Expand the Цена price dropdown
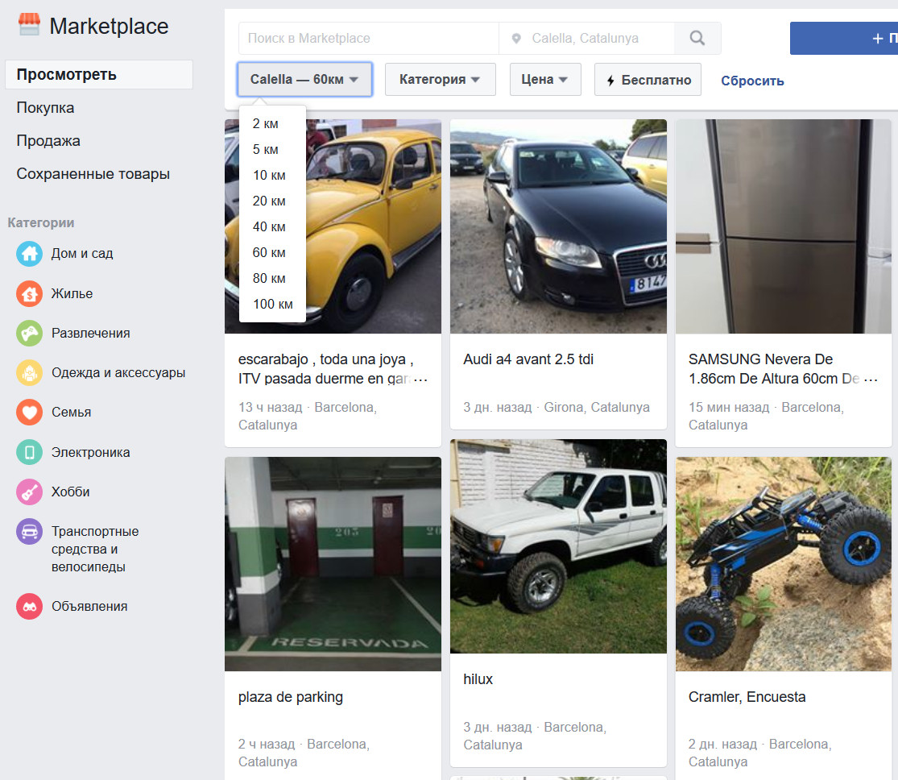This screenshot has width=898, height=780. 545,80
